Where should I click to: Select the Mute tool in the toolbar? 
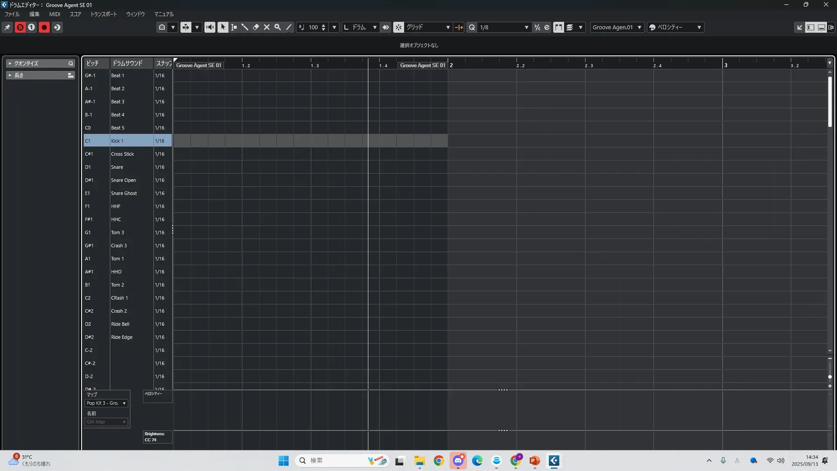(267, 27)
